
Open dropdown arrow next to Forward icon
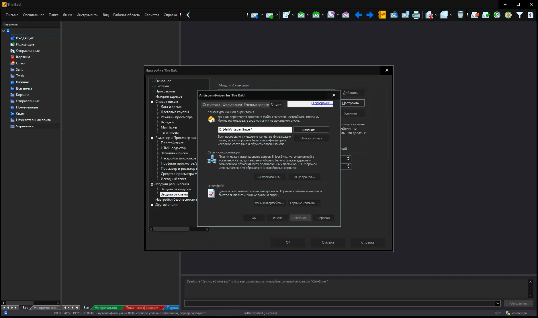point(338,15)
